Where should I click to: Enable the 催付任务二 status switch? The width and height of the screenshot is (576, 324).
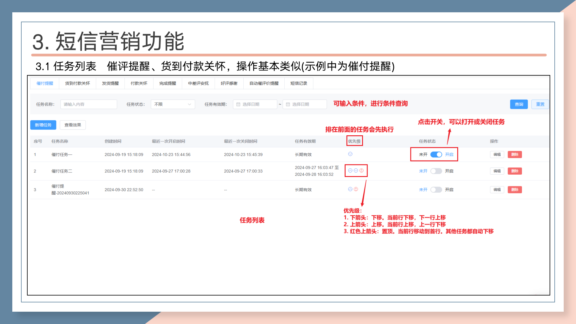pyautogui.click(x=436, y=171)
